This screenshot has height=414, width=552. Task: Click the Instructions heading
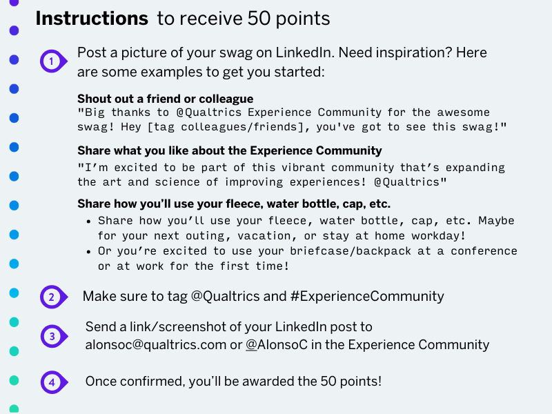pyautogui.click(x=92, y=19)
